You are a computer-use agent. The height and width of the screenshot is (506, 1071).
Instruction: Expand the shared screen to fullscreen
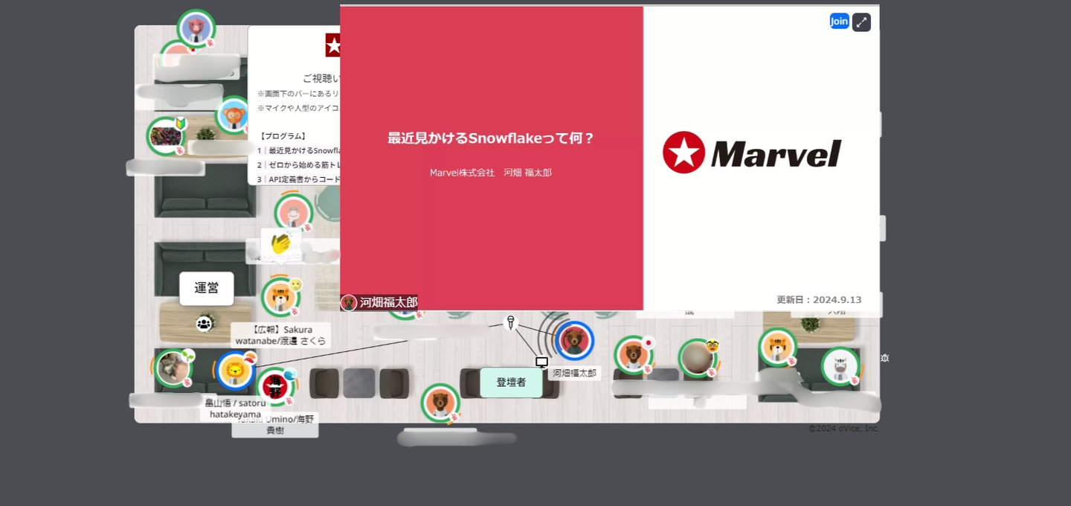point(861,22)
